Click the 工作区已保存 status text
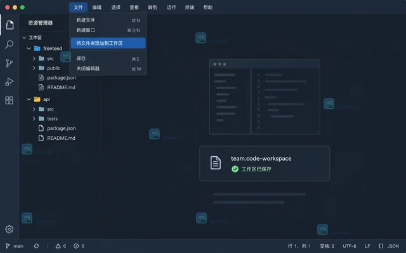This screenshot has width=406, height=253. tap(256, 169)
